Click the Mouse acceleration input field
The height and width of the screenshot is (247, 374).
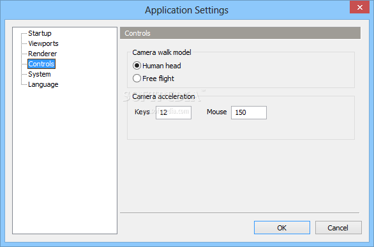249,112
